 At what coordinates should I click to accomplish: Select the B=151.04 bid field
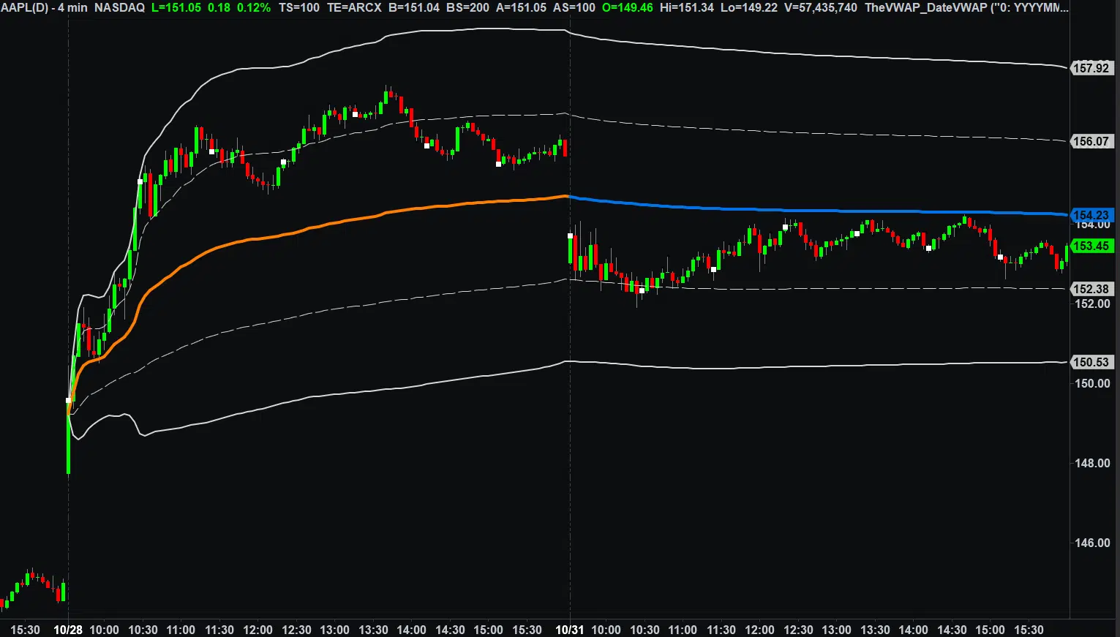[x=414, y=7]
